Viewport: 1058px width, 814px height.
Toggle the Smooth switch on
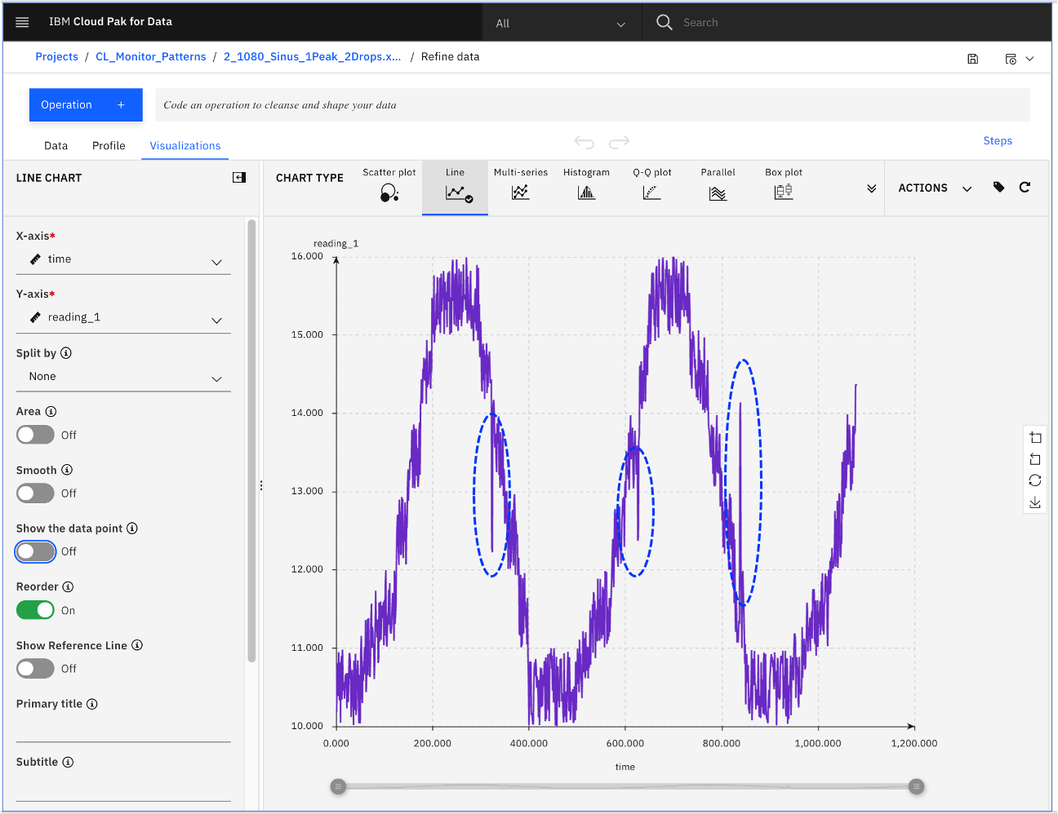point(35,493)
